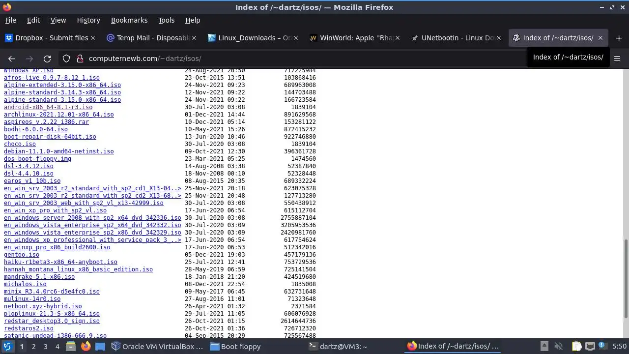The image size is (629, 354).
Task: Open the View menu
Action: tap(58, 20)
